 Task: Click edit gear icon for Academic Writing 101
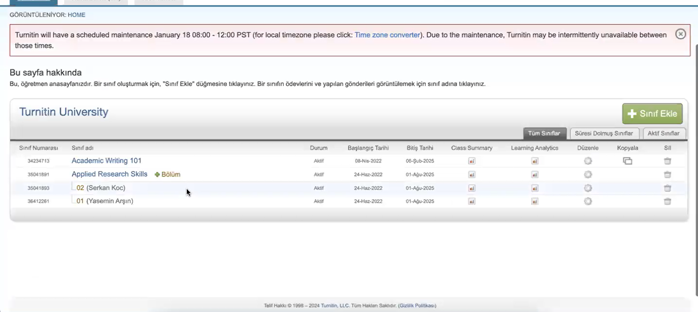588,161
